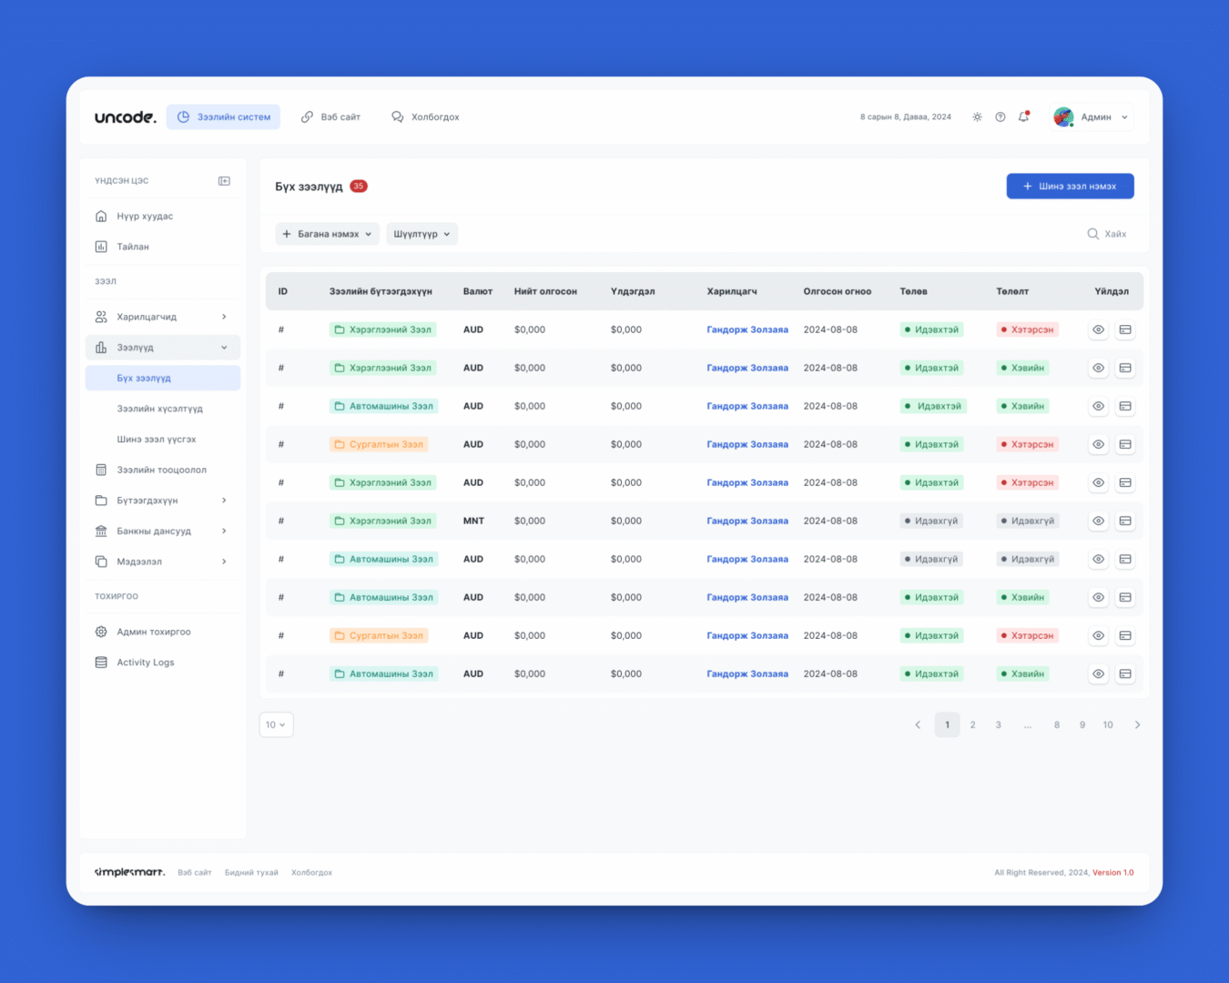Go to page 2 in pagination
Screen dimensions: 1229x983
tap(972, 725)
